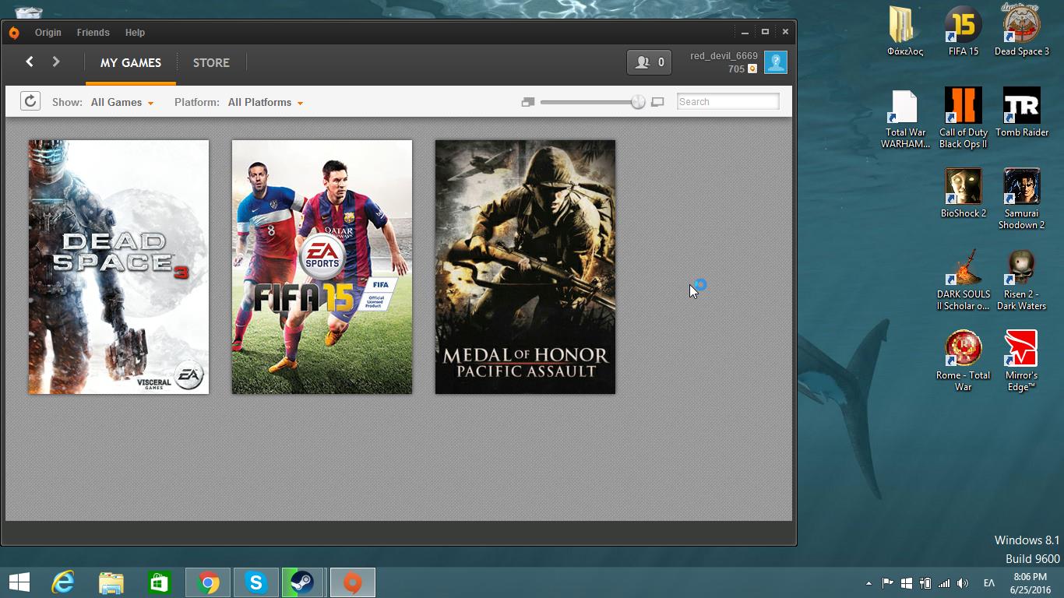The width and height of the screenshot is (1064, 598).
Task: Switch to the MY GAMES tab
Action: (131, 62)
